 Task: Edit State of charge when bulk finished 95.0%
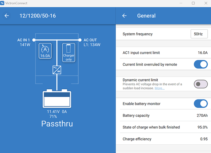202,127
